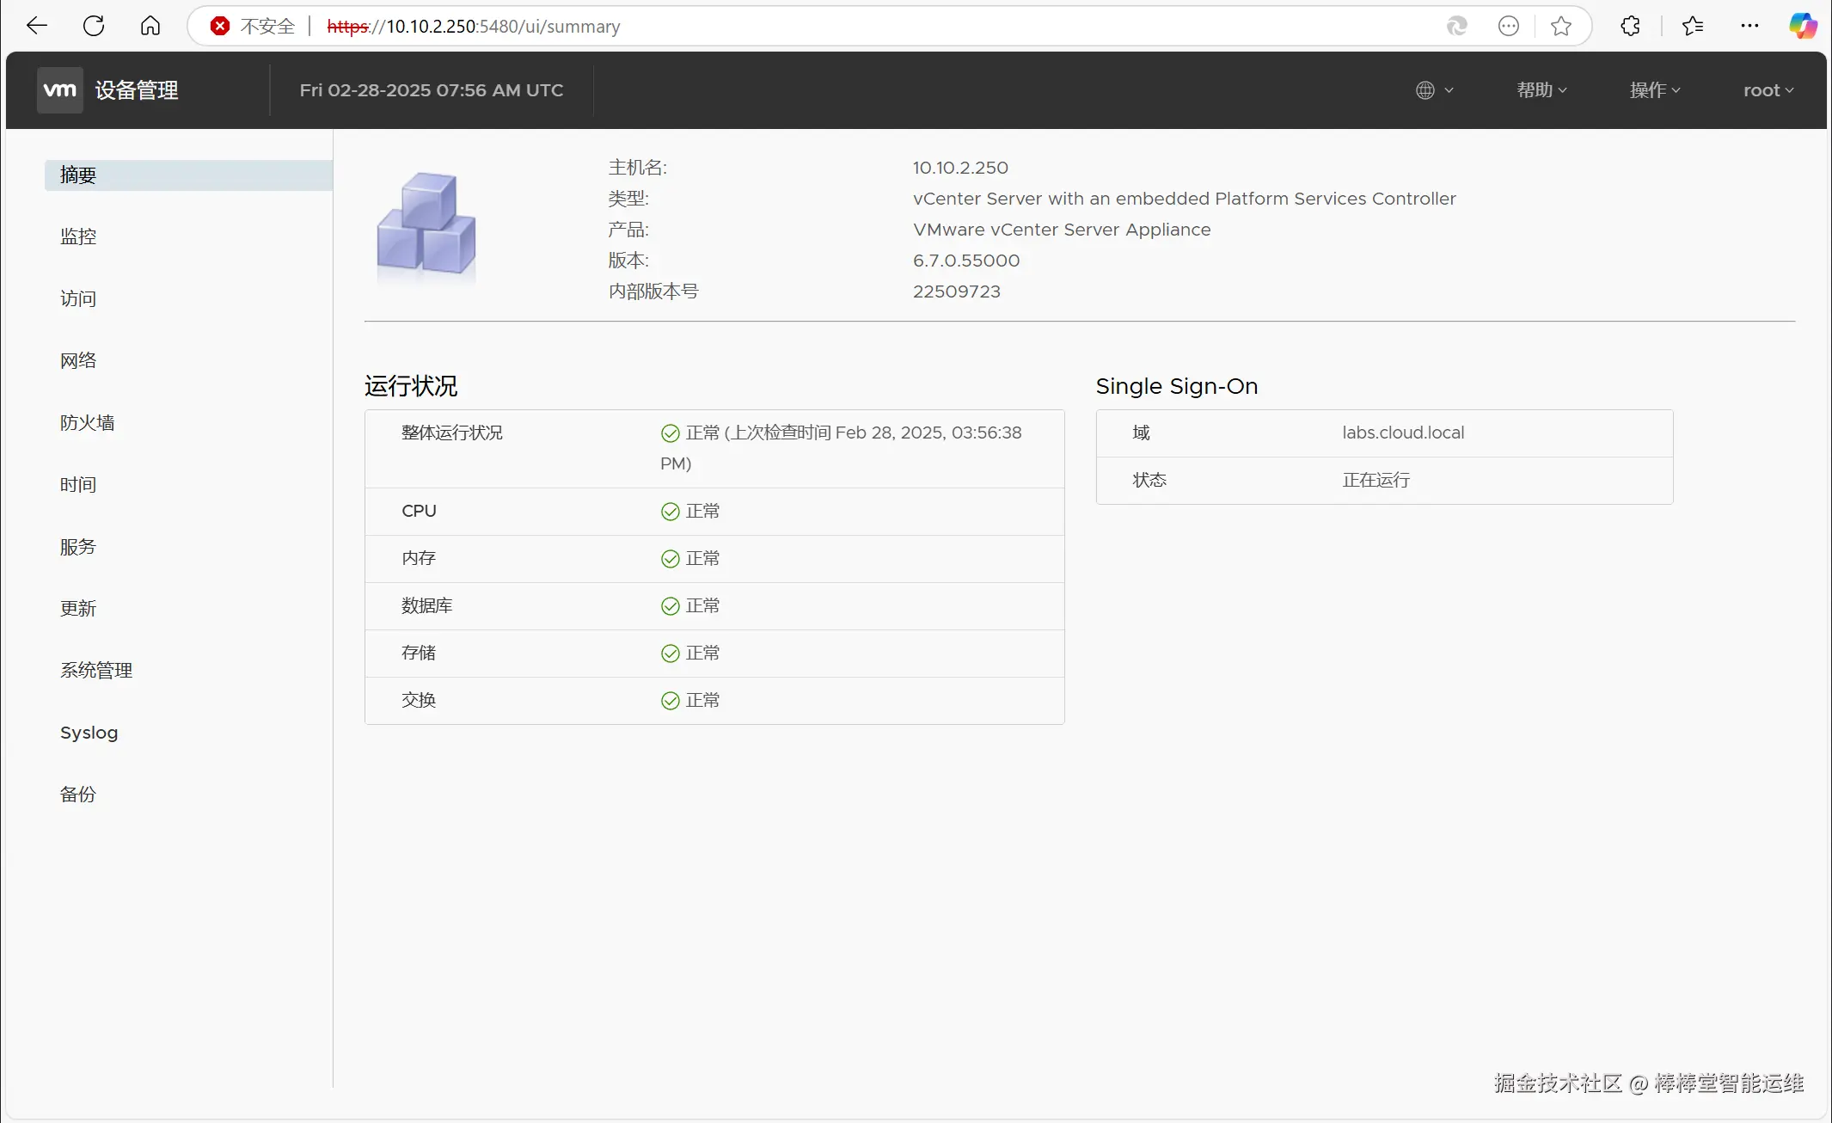The width and height of the screenshot is (1832, 1123).
Task: Switch to the 监控 monitoring section
Action: coord(78,236)
